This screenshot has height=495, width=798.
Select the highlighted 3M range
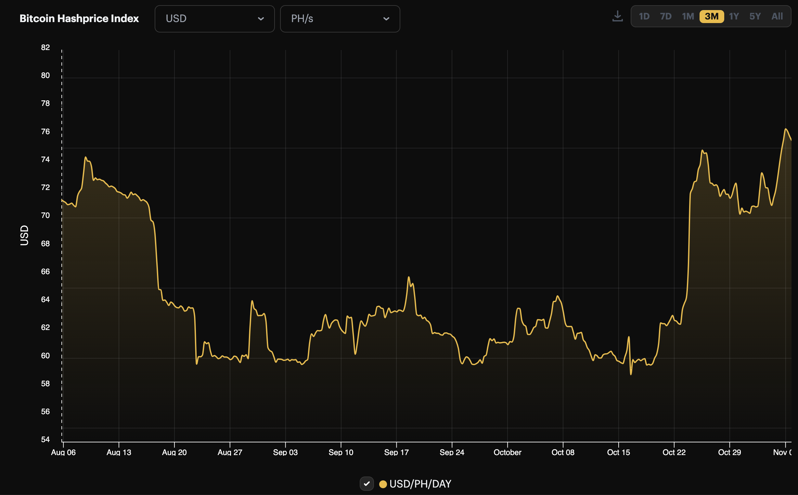[x=712, y=16]
